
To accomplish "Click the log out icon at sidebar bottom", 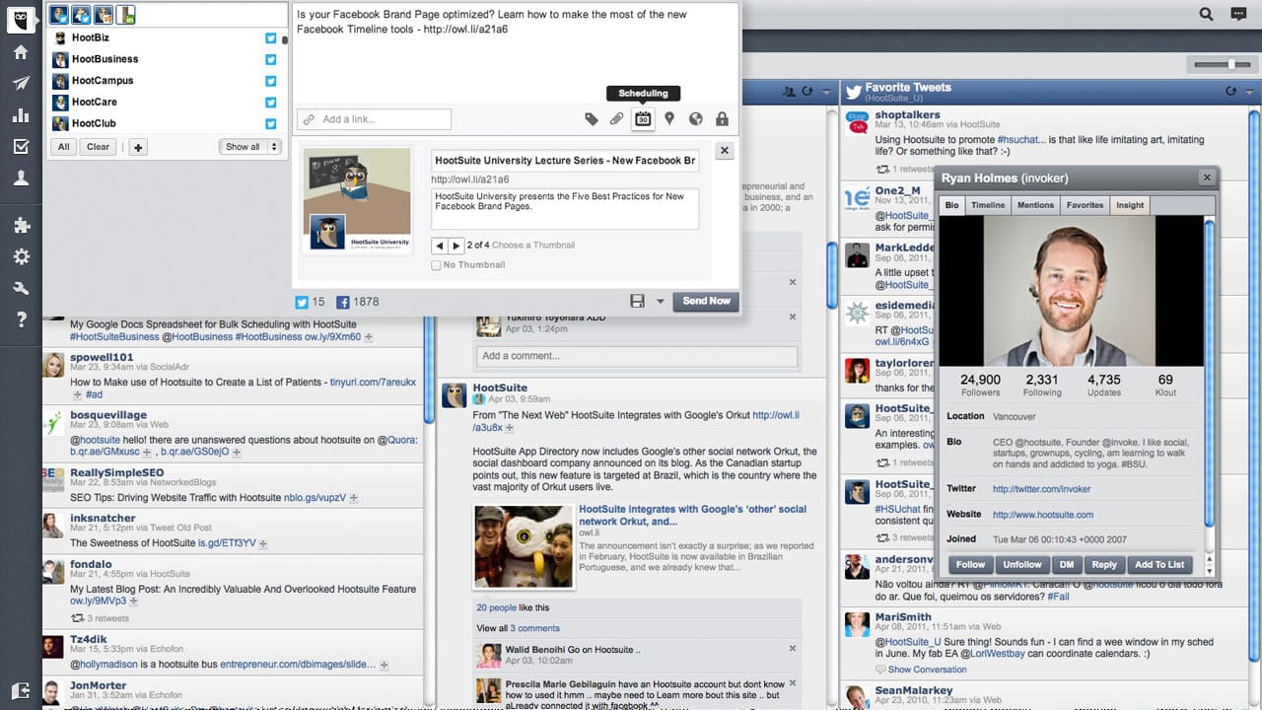I will tap(20, 690).
